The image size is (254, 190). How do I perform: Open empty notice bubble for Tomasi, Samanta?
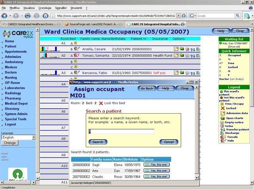click(187, 56)
